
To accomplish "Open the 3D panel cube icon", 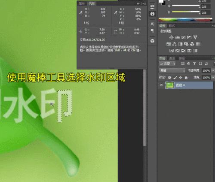I will 152,41.
